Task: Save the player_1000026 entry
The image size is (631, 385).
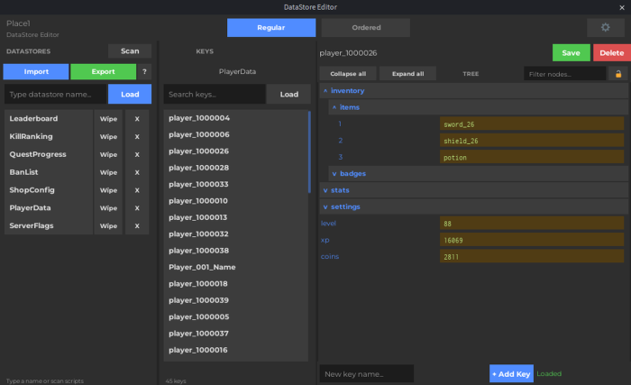Action: tap(571, 53)
